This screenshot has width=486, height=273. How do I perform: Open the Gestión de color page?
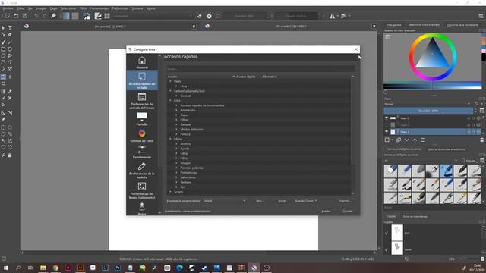142,136
